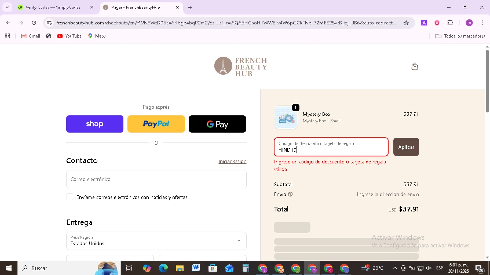Screen dimensions: 490x275
Task: Open a new browser tab
Action: pos(190,7)
